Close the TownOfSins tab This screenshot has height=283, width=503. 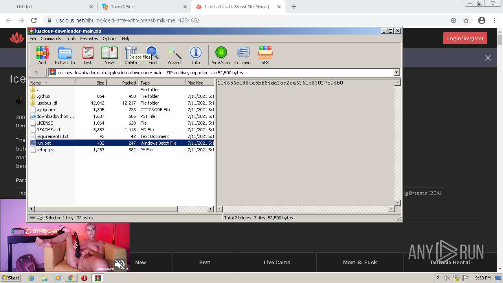[185, 7]
